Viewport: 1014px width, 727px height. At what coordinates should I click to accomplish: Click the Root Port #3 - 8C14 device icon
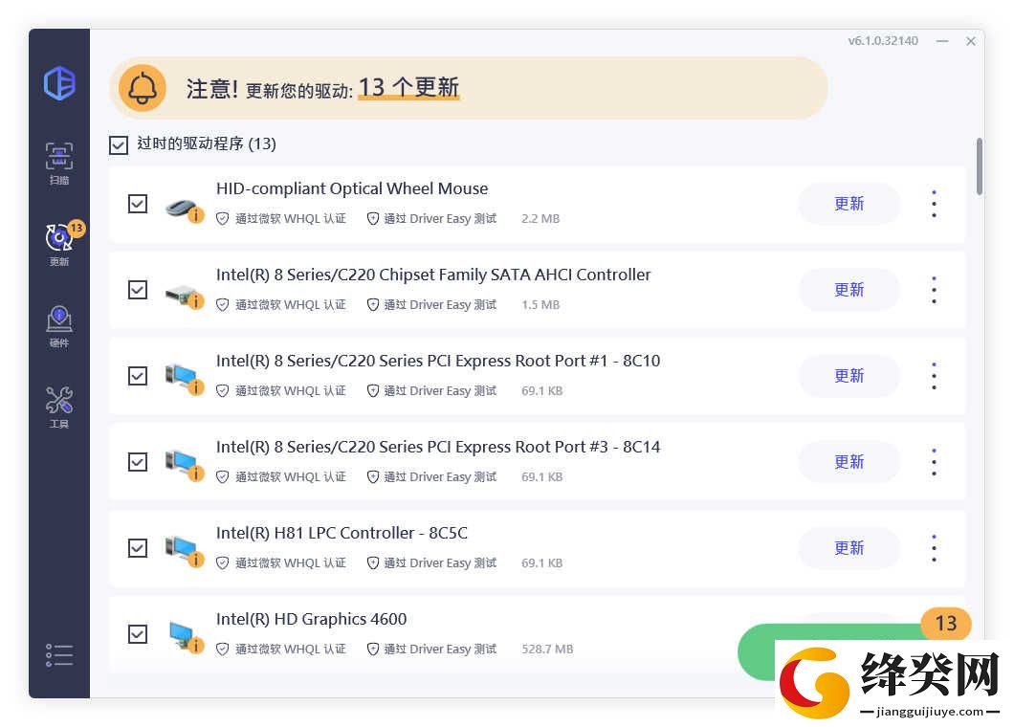[x=185, y=465]
